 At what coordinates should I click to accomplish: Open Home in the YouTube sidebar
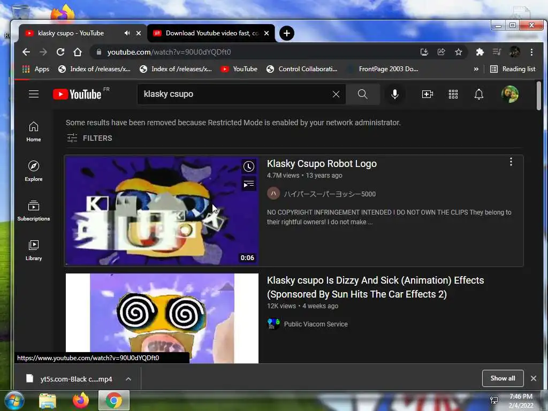[x=34, y=132]
